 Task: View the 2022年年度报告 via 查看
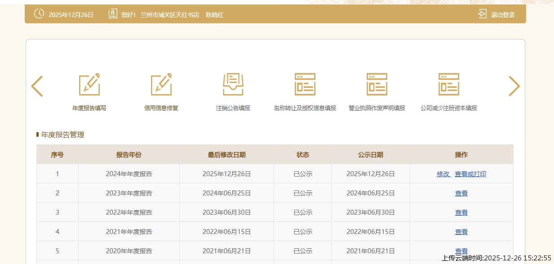[x=461, y=212]
